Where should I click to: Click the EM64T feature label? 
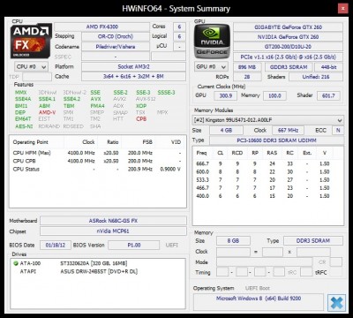point(23,119)
